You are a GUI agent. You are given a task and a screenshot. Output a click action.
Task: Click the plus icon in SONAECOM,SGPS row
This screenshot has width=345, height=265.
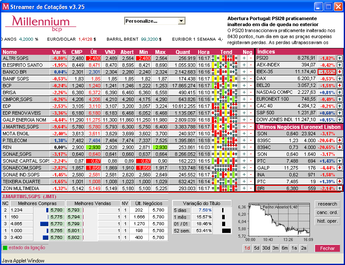click(244, 168)
